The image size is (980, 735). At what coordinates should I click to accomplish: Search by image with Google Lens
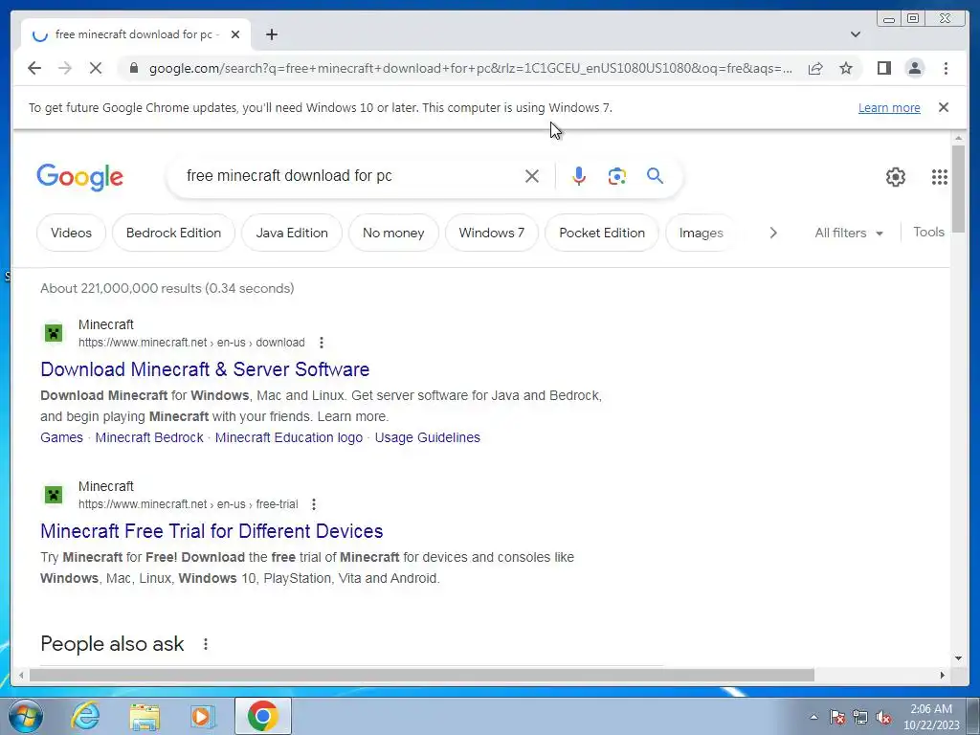pos(617,176)
